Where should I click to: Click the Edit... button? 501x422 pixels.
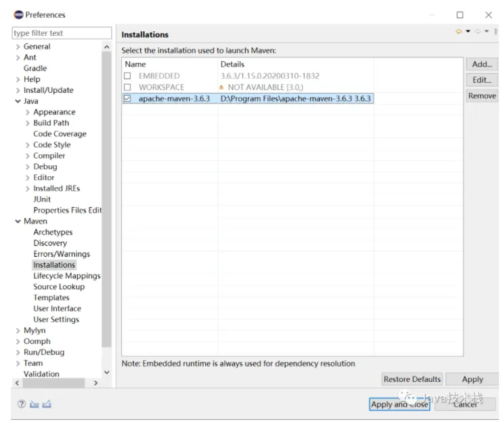pyautogui.click(x=482, y=80)
